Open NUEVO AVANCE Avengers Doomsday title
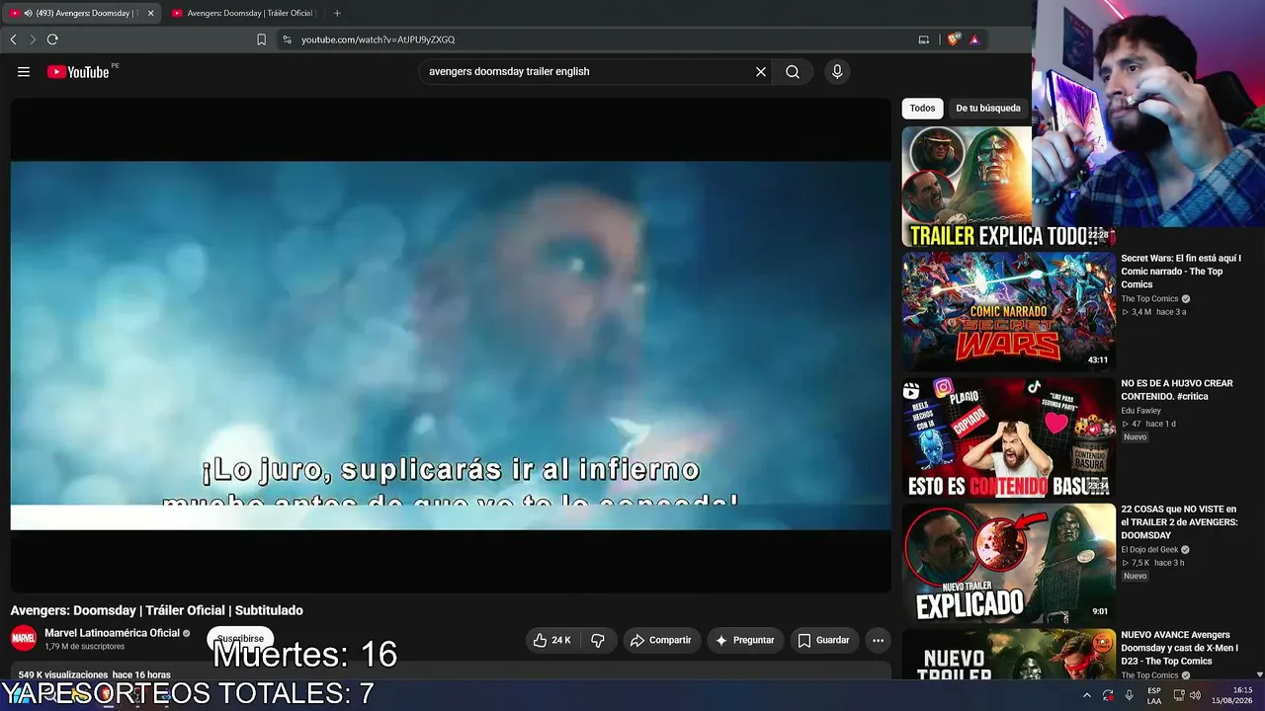Image resolution: width=1265 pixels, height=711 pixels. click(1179, 648)
